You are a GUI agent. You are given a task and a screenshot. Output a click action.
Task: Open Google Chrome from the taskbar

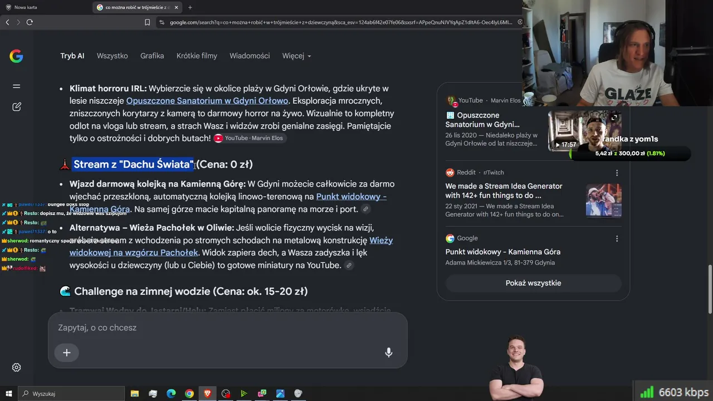(x=189, y=394)
